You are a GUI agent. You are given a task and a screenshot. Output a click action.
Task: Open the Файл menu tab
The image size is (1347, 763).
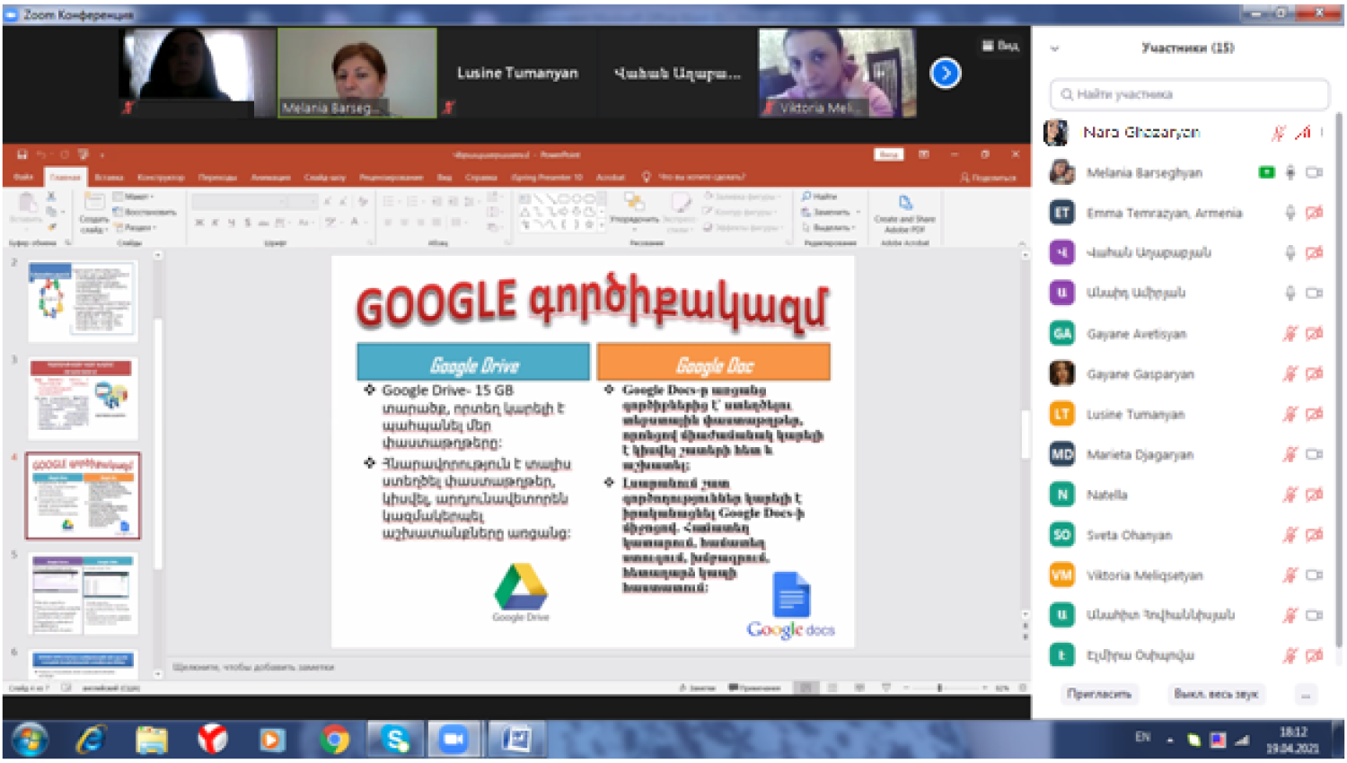23,178
